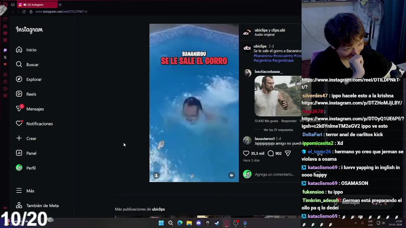Open 13.842 Me gusta likes list
The height and width of the screenshot is (228, 406).
click(266, 121)
